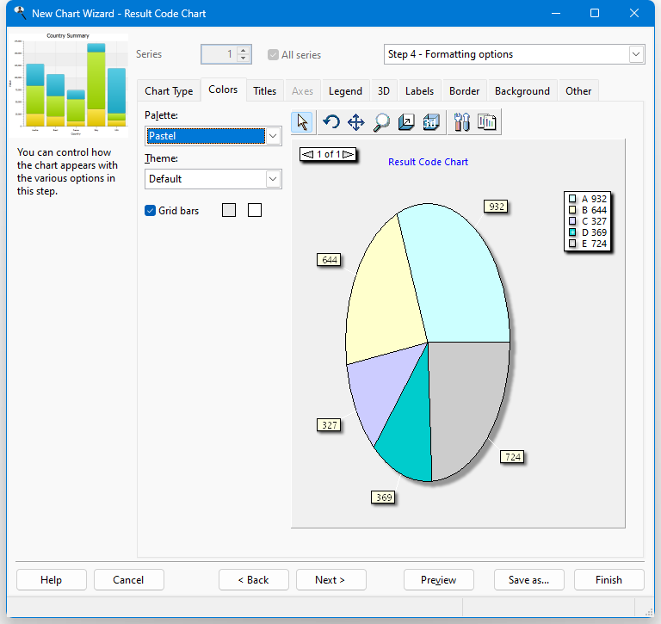The width and height of the screenshot is (661, 624).
Task: Click the Save as... button
Action: pyautogui.click(x=529, y=580)
